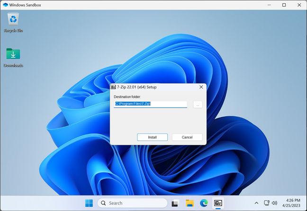The image size is (307, 211).
Task: Click the taskbar Search box
Action: tap(132, 203)
